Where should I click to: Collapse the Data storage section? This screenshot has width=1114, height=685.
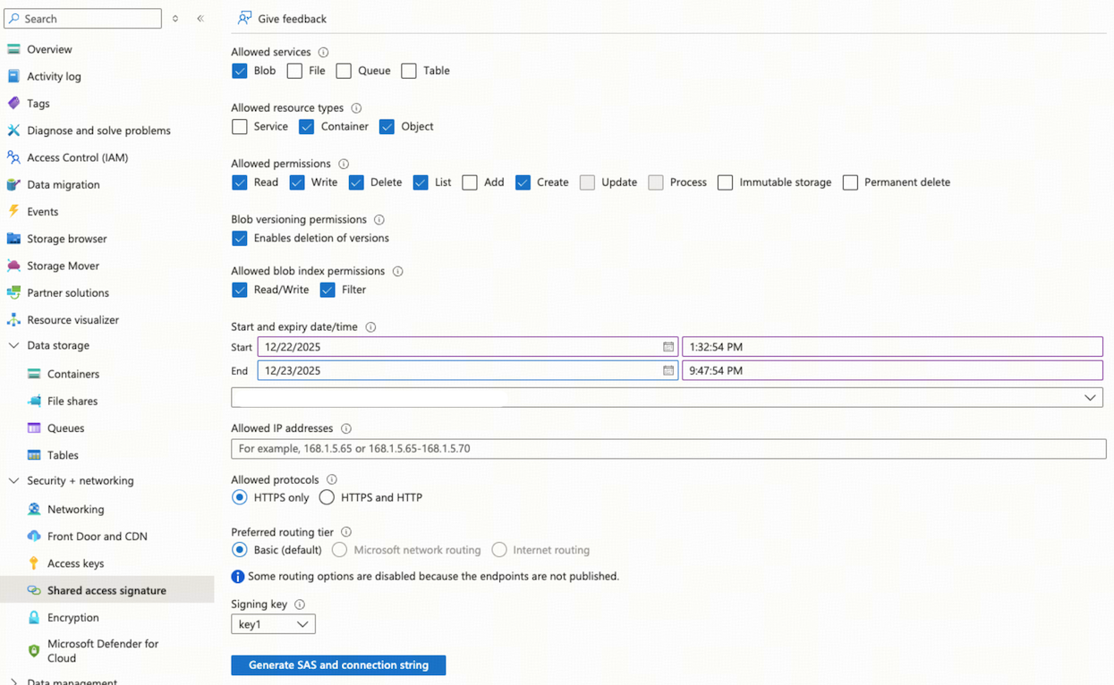13,345
